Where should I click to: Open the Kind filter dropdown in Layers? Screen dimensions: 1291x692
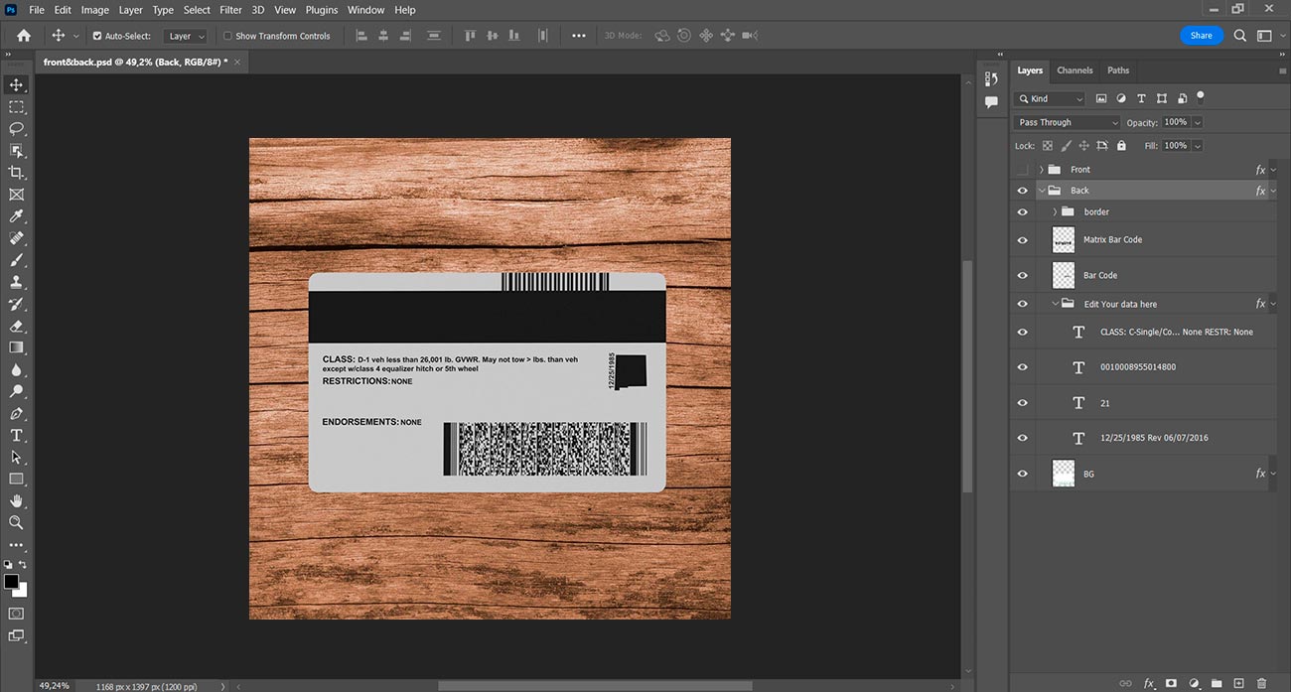[1051, 98]
